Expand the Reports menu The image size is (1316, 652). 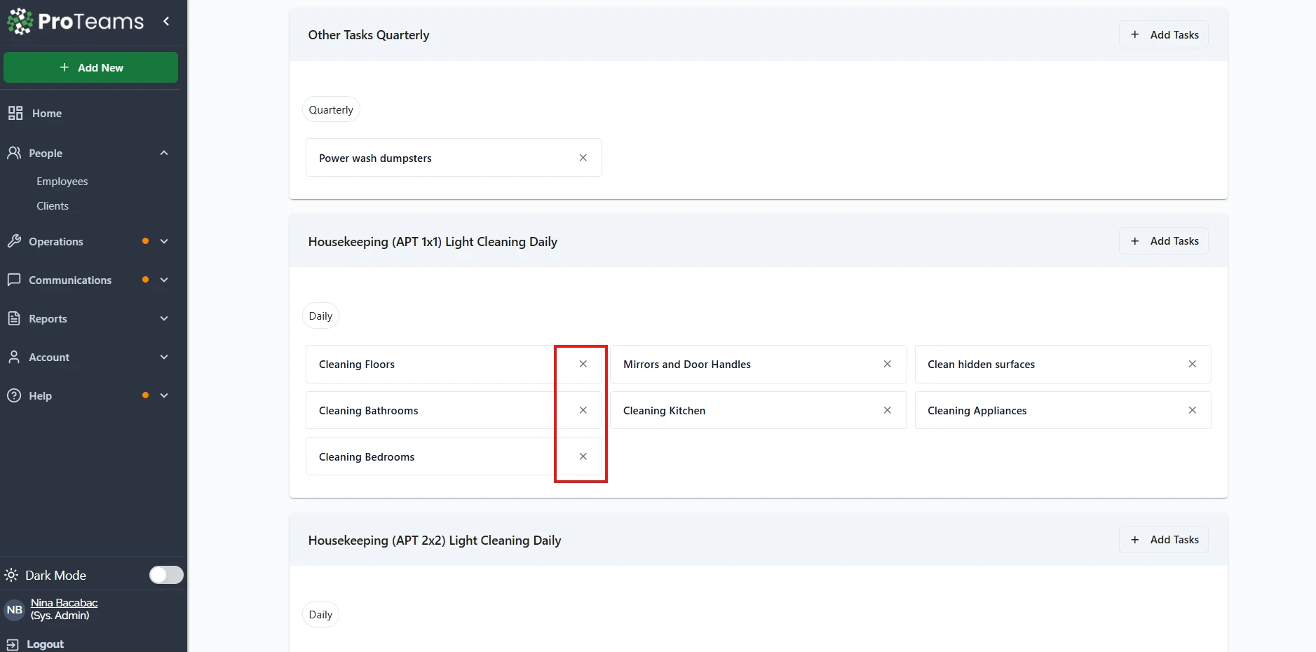164,318
